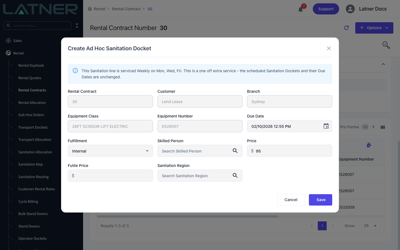Select Transport Dockets menu item

click(x=33, y=127)
